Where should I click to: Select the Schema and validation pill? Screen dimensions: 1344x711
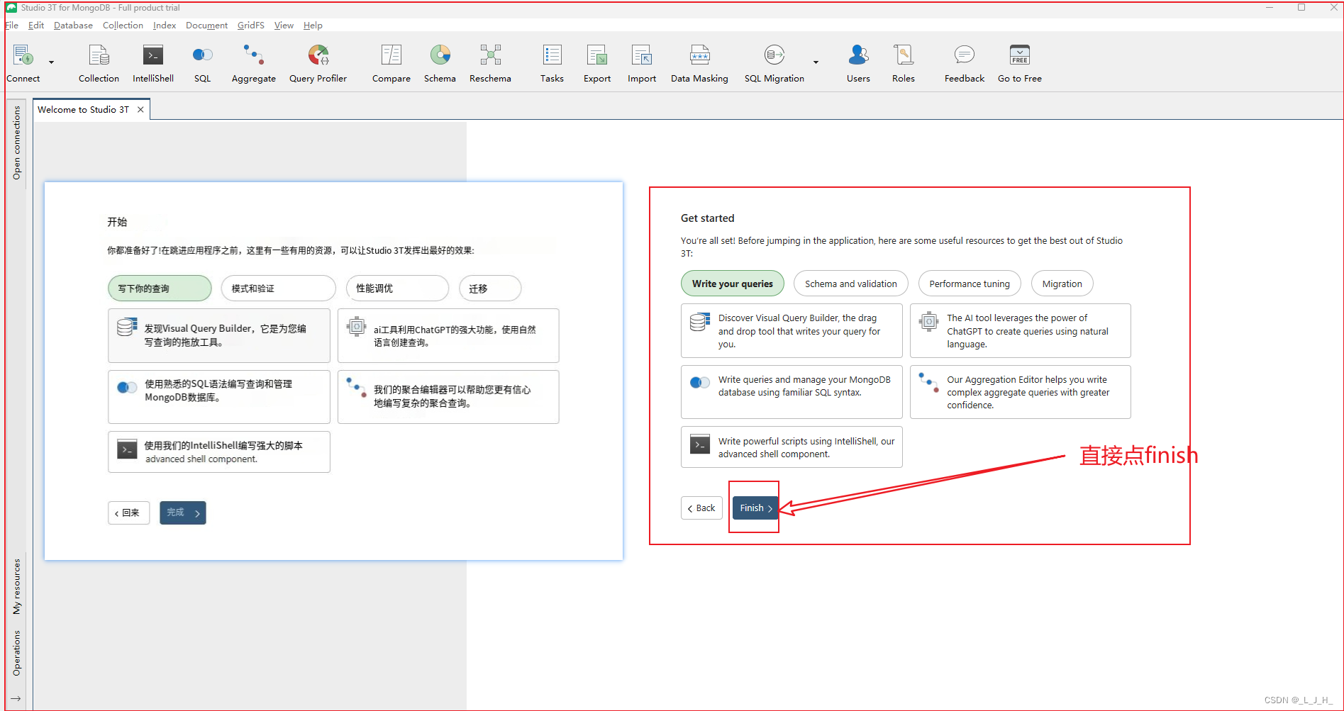[850, 284]
